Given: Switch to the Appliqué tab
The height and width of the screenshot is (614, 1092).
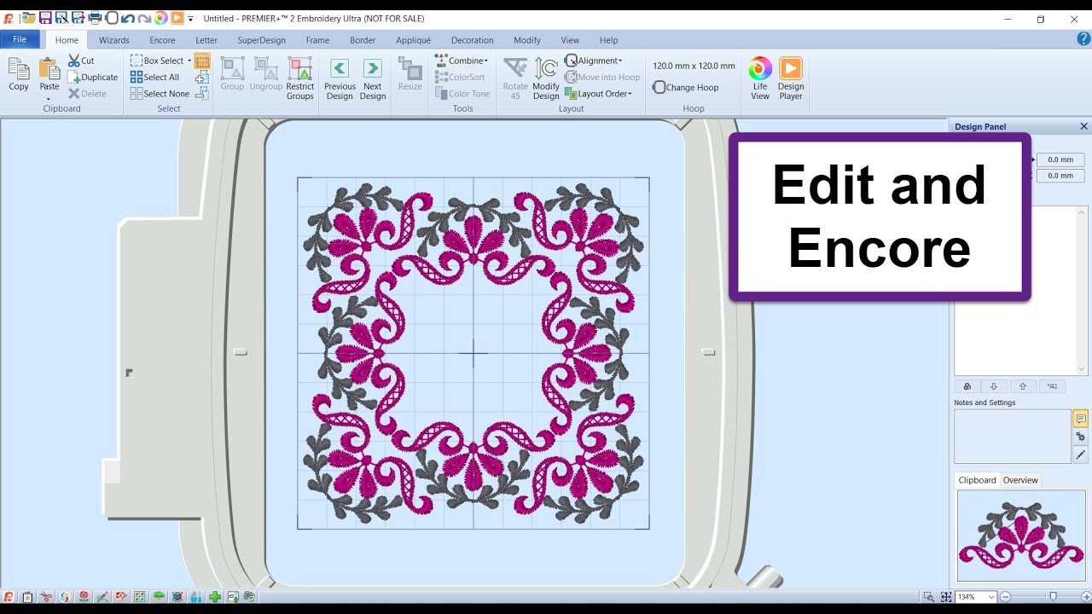Looking at the screenshot, I should (414, 40).
